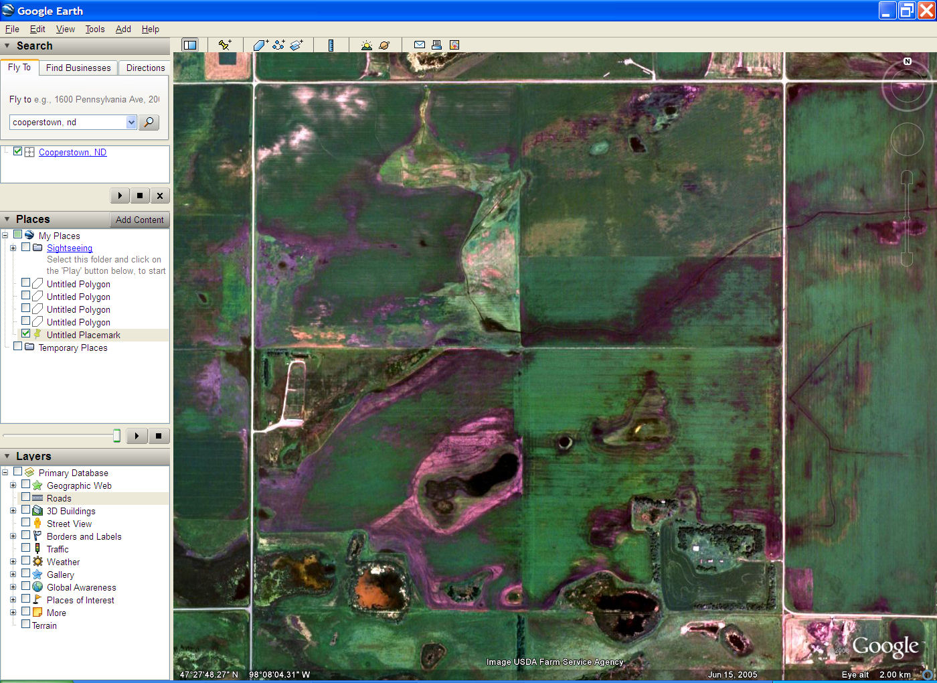This screenshot has width=937, height=683.
Task: Collapse the Primary Database tree
Action: pyautogui.click(x=5, y=472)
